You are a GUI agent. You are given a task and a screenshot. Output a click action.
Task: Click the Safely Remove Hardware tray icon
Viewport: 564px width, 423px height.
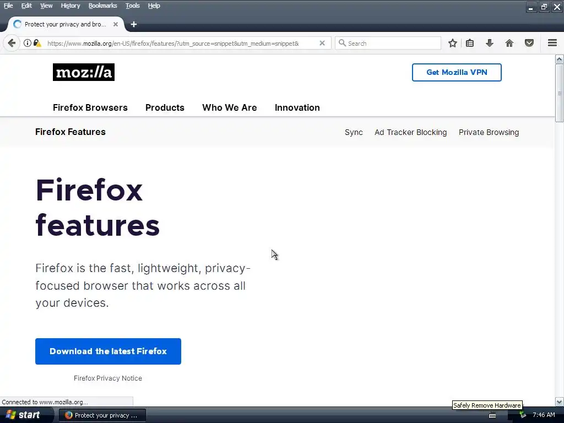(523, 415)
